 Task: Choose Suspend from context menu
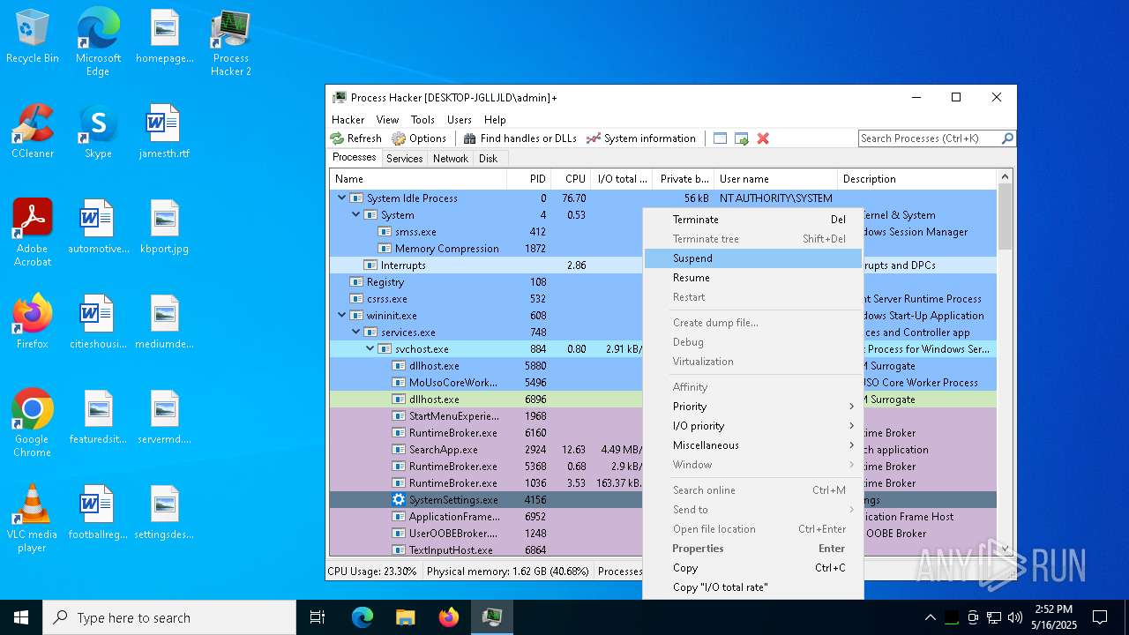[752, 258]
